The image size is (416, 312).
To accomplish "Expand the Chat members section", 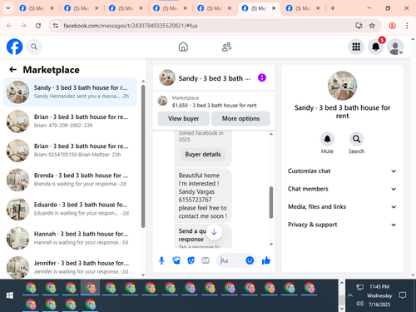I will [342, 189].
